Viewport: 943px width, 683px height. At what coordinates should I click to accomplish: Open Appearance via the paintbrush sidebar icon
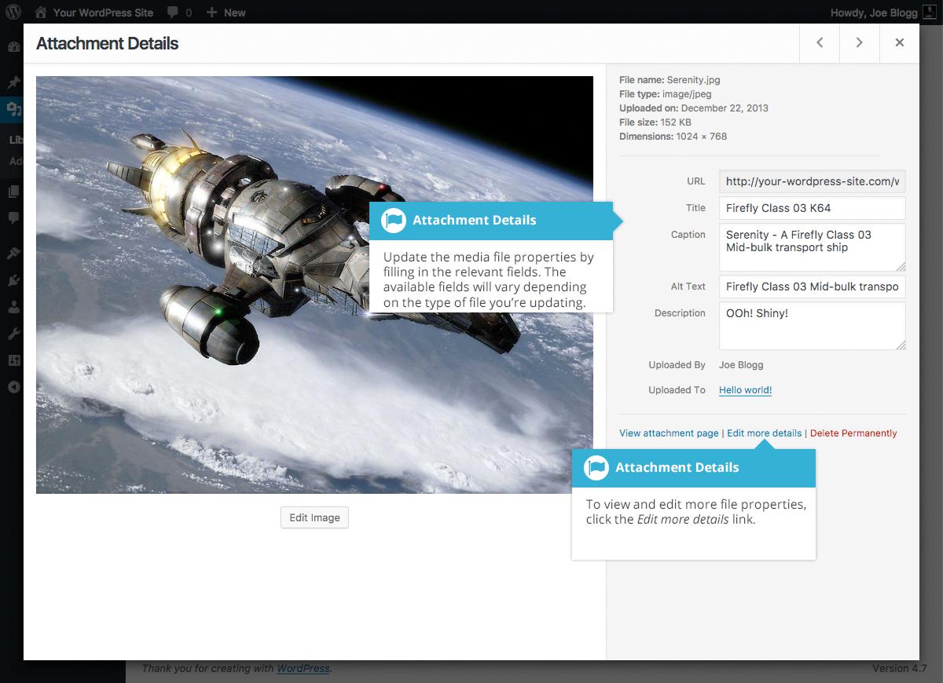pos(13,253)
